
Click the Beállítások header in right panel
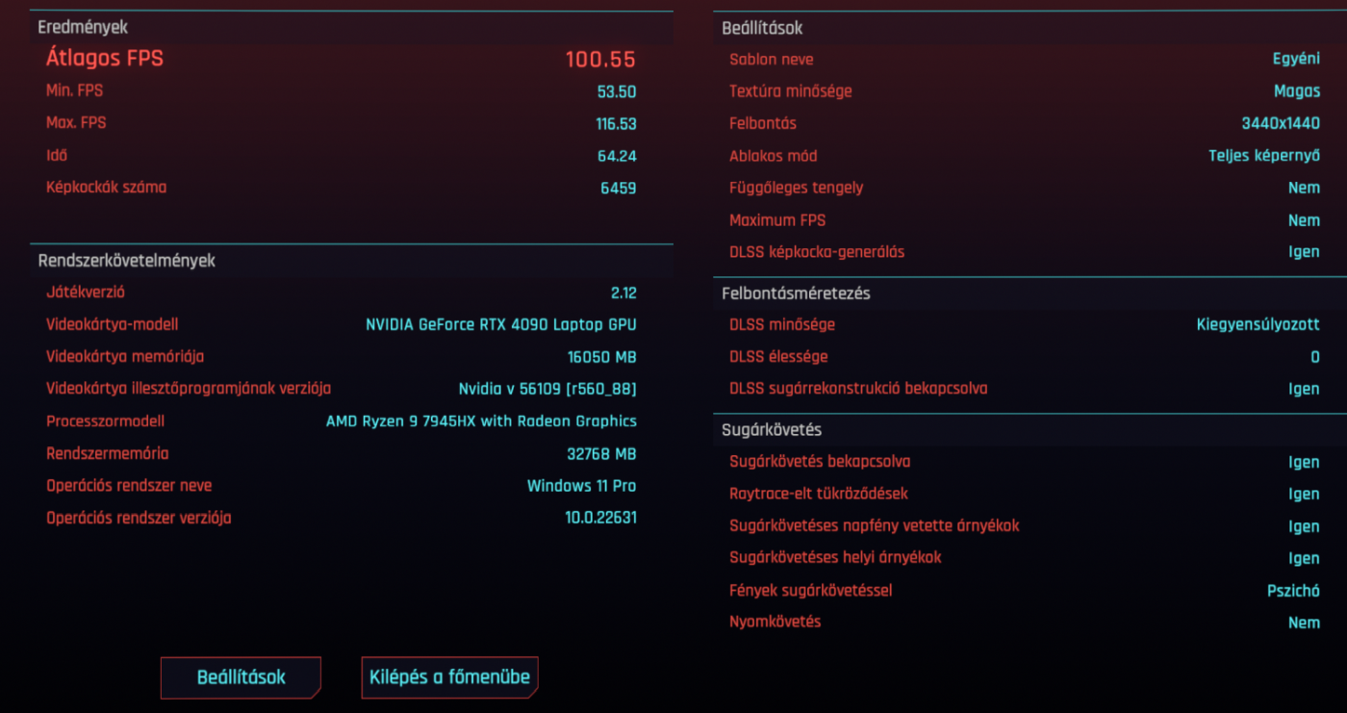762,29
